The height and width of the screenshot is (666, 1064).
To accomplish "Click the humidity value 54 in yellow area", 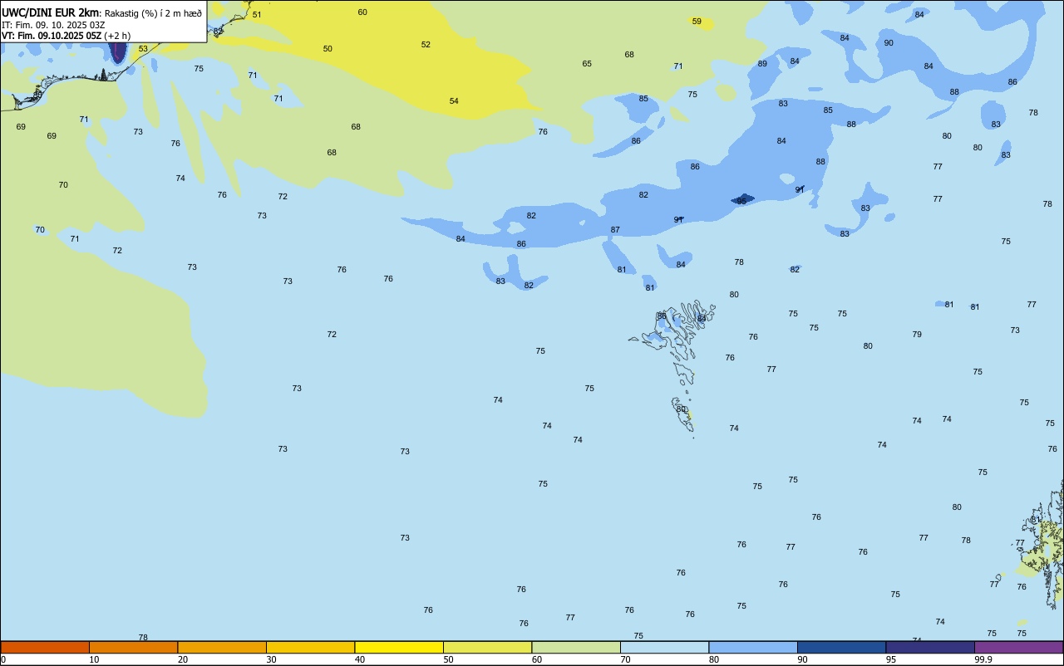I will click(454, 101).
